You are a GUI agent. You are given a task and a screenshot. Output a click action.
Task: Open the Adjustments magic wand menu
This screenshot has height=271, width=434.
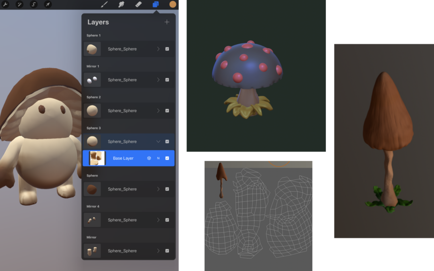(19, 4)
